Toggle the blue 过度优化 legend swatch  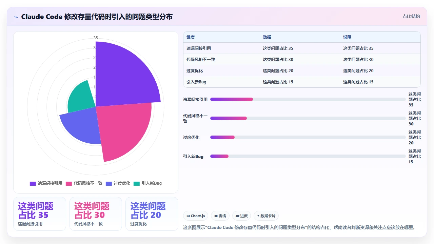coord(109,183)
